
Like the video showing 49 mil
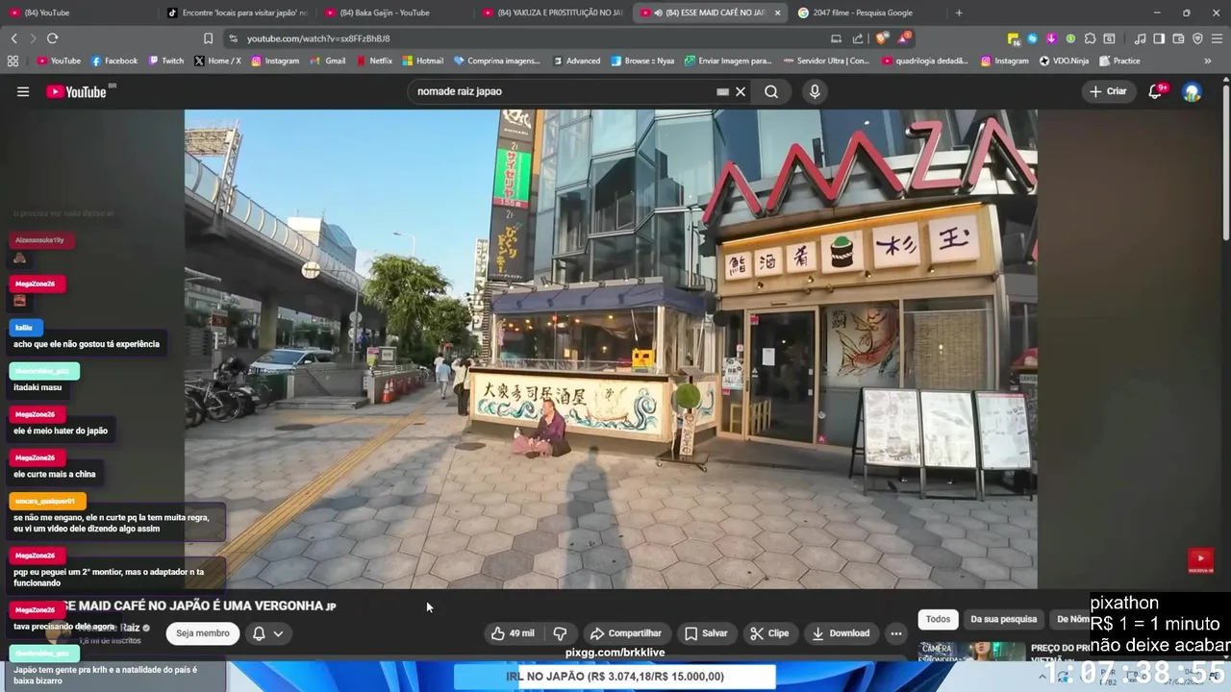coord(513,633)
